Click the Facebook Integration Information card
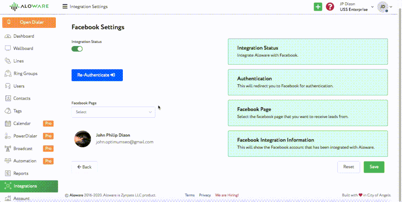 (x=308, y=143)
